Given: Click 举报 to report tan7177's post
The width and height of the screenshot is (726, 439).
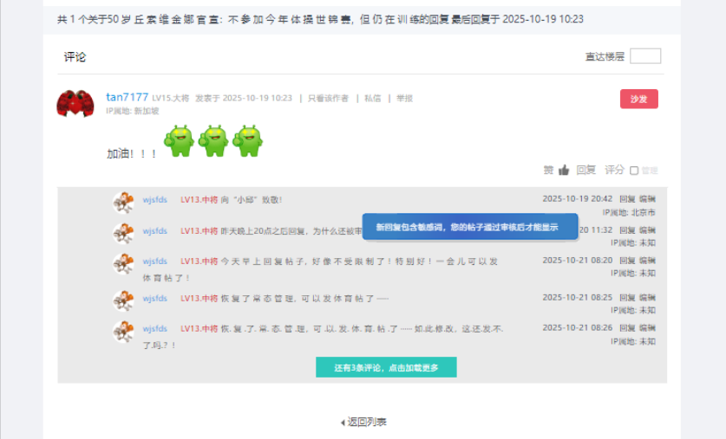Looking at the screenshot, I should point(404,98).
